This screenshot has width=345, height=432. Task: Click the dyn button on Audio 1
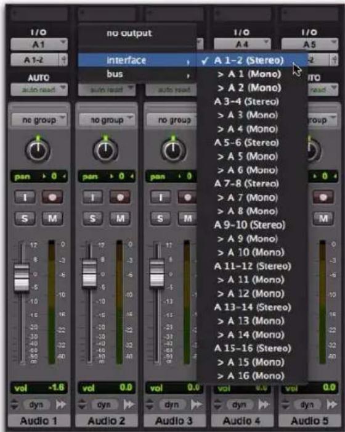(x=36, y=404)
